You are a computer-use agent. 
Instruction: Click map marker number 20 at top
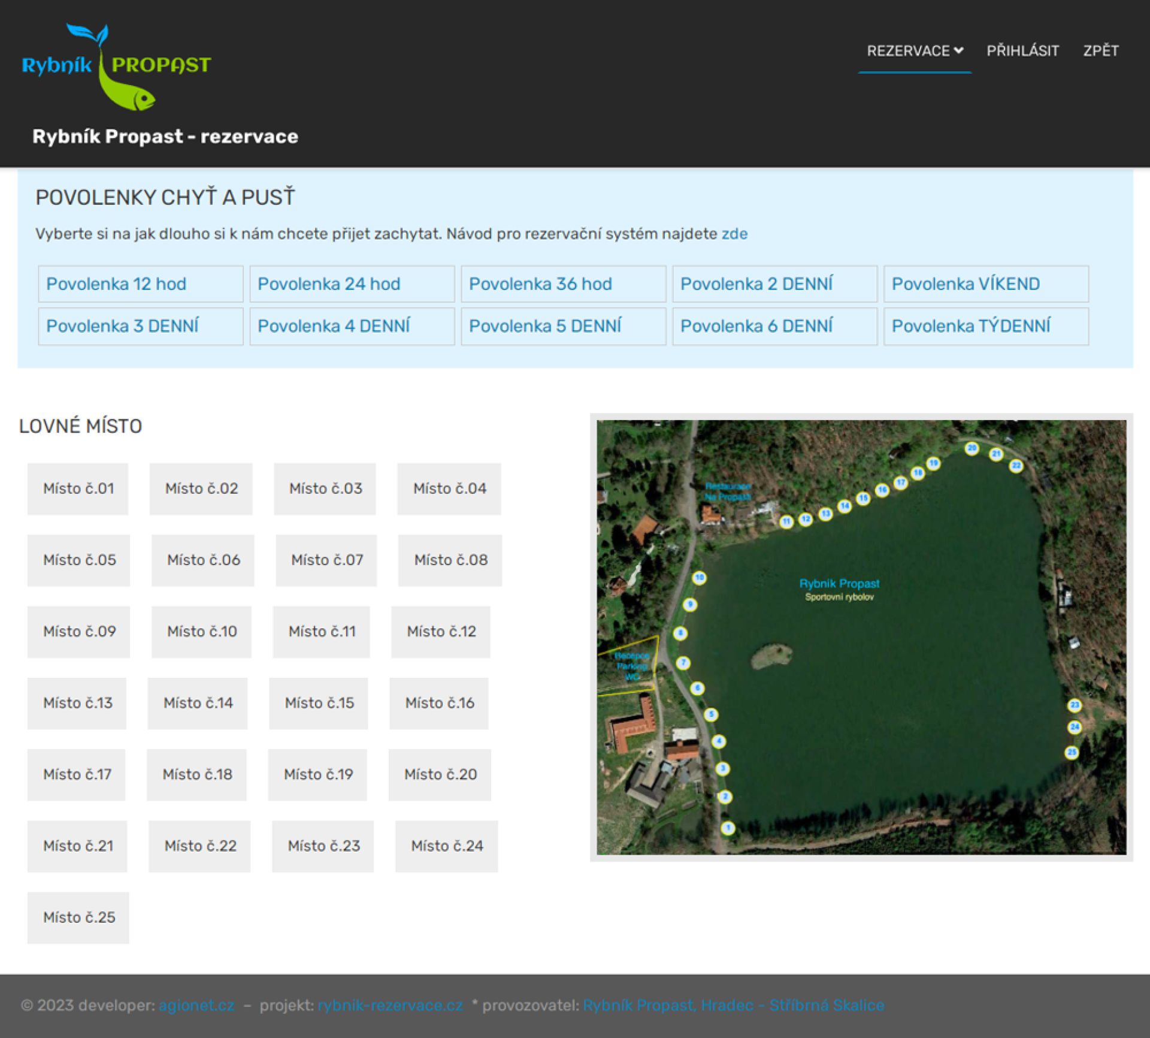click(x=972, y=448)
